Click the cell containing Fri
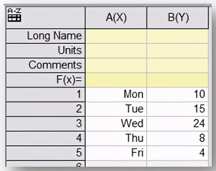The width and height of the screenshot is (216, 171). pyautogui.click(x=116, y=153)
